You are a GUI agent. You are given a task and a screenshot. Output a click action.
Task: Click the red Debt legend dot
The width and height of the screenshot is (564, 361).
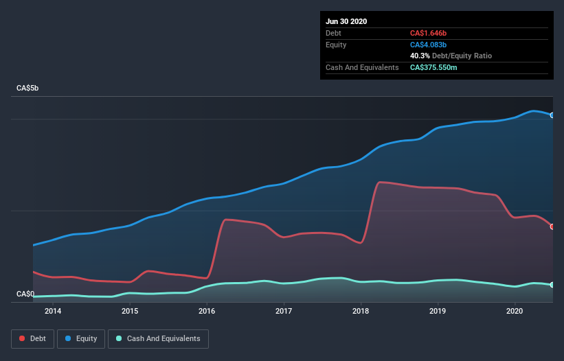pos(22,338)
